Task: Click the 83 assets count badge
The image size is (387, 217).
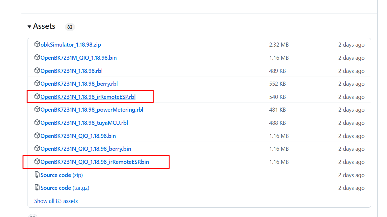Action: (x=70, y=27)
